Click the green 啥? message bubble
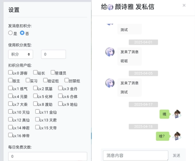The image size is (195, 161). coord(162,136)
